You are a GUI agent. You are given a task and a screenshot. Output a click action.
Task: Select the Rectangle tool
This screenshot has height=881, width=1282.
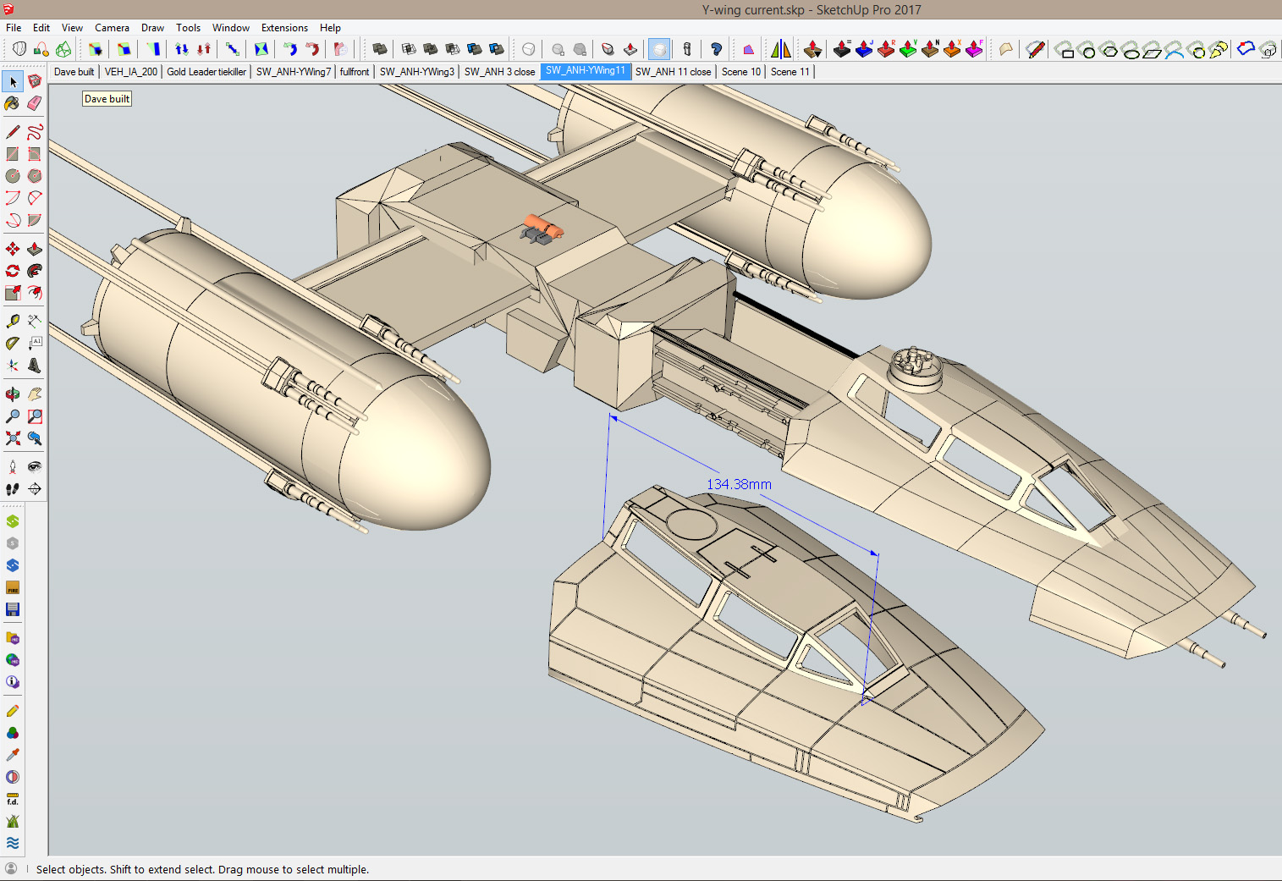(13, 154)
